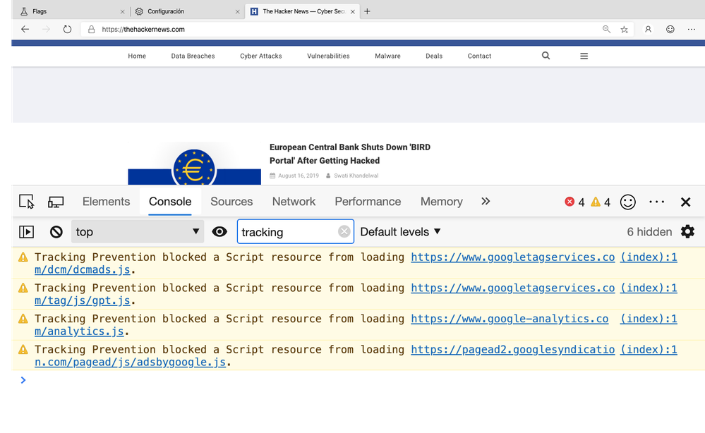Image resolution: width=705 pixels, height=433 pixels.
Task: Click the browser back arrow
Action: (x=25, y=29)
